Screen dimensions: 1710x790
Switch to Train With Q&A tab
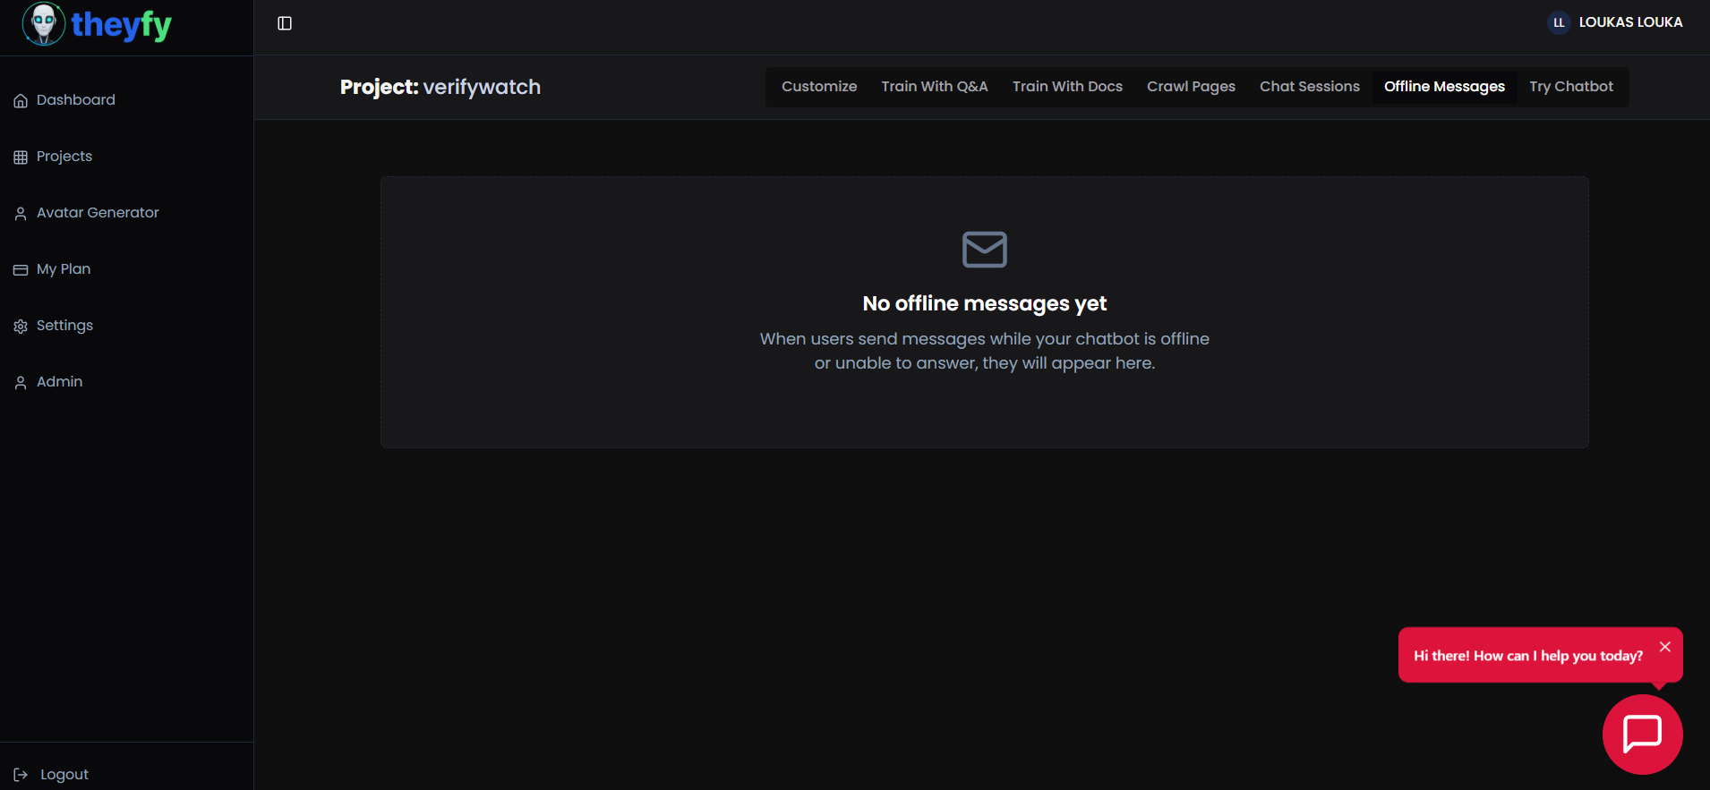(x=935, y=87)
